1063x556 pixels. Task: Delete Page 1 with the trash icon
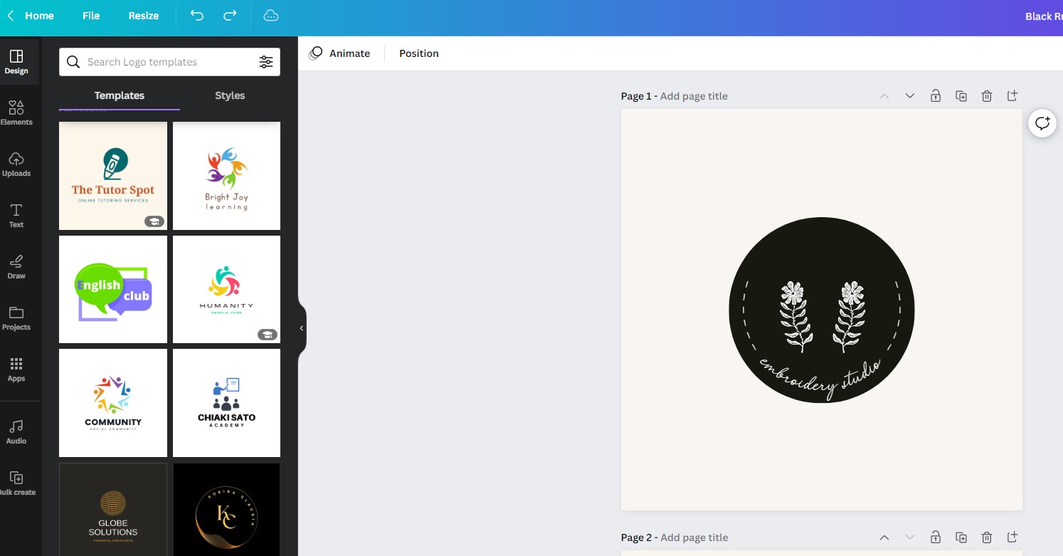987,96
